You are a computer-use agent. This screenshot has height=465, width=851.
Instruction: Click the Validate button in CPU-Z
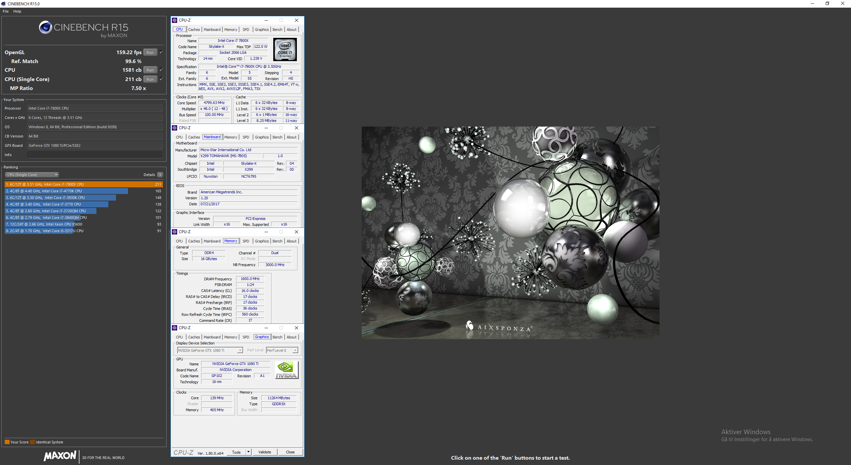coord(265,452)
